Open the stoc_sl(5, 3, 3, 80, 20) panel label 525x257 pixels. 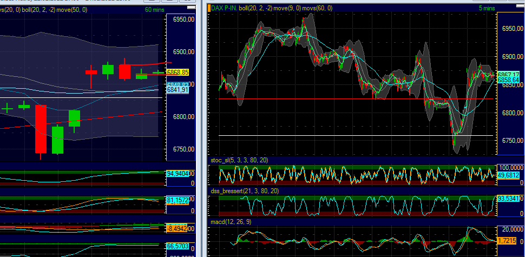click(x=239, y=160)
